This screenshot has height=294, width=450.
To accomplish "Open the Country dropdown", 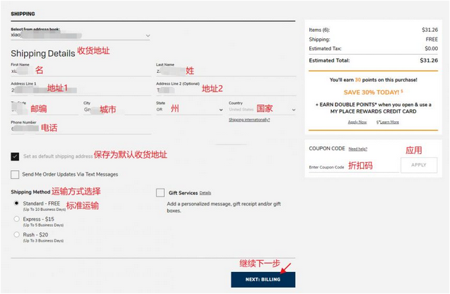I will 262,110.
